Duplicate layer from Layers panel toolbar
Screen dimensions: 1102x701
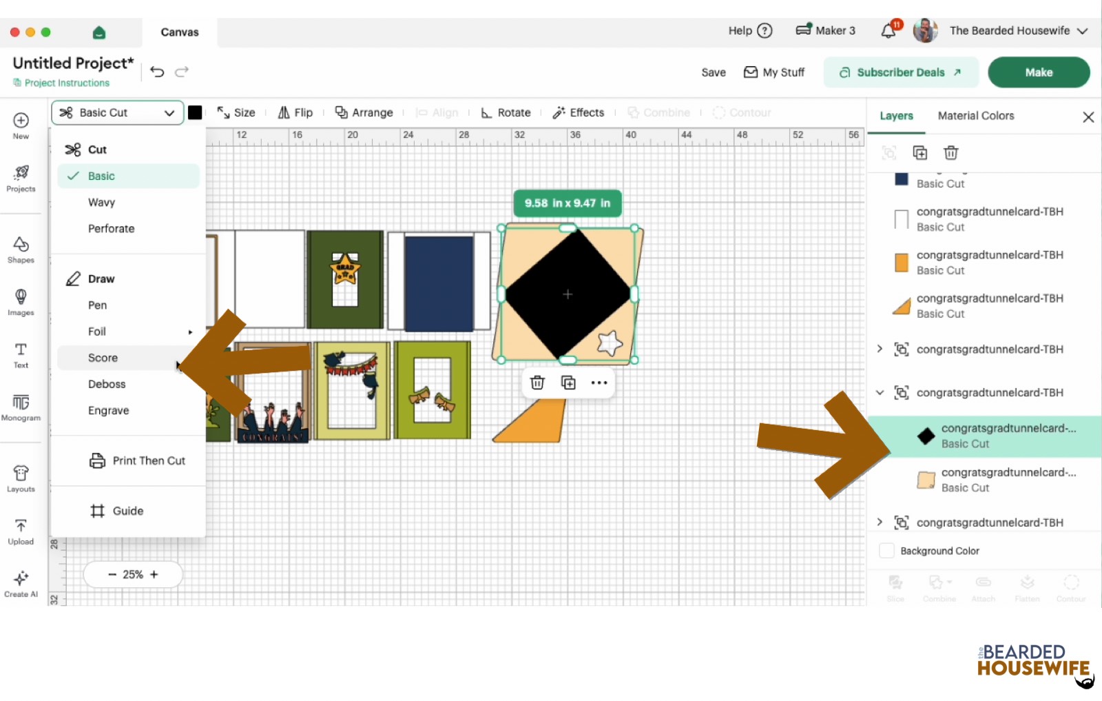[x=920, y=153]
